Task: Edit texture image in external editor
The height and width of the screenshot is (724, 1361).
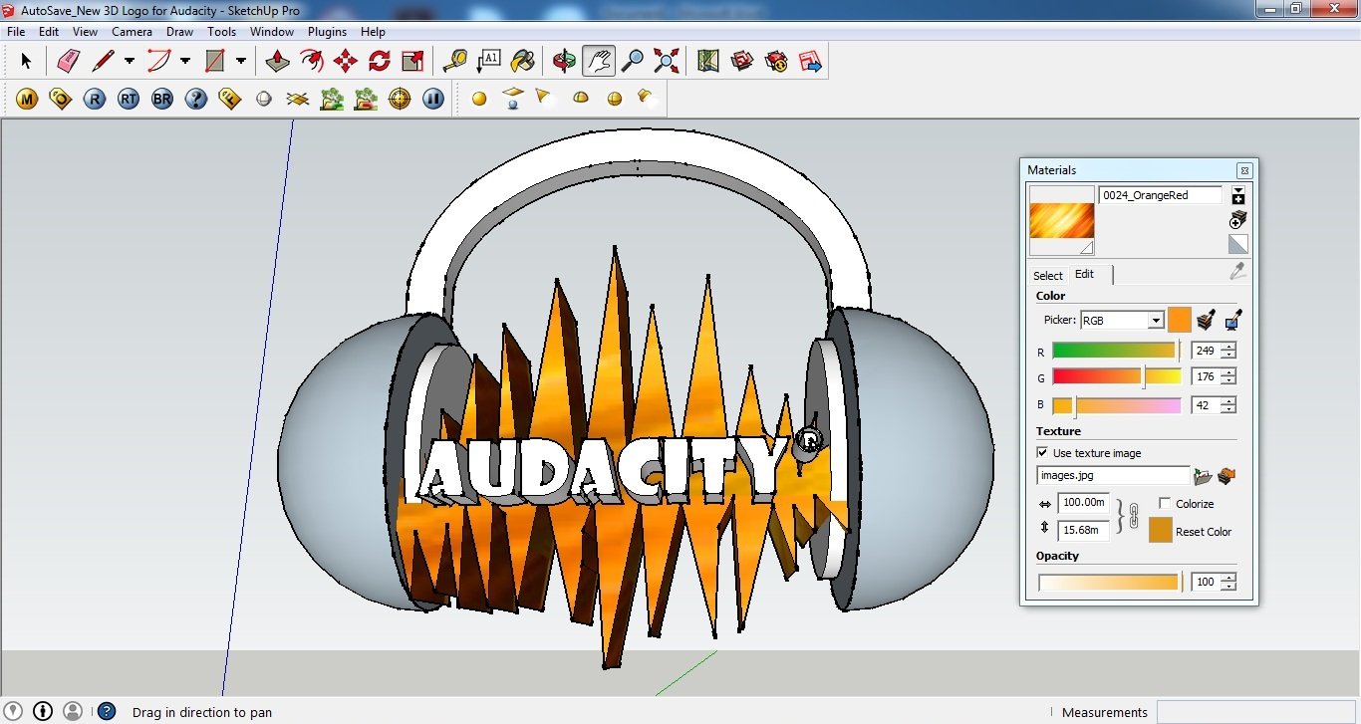Action: 1226,476
